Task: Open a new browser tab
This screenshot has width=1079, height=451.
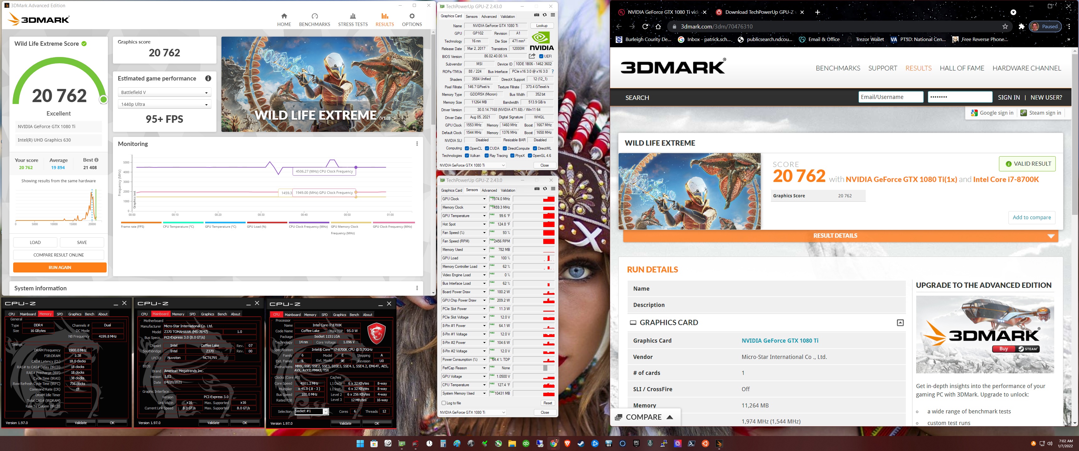Action: (x=817, y=12)
